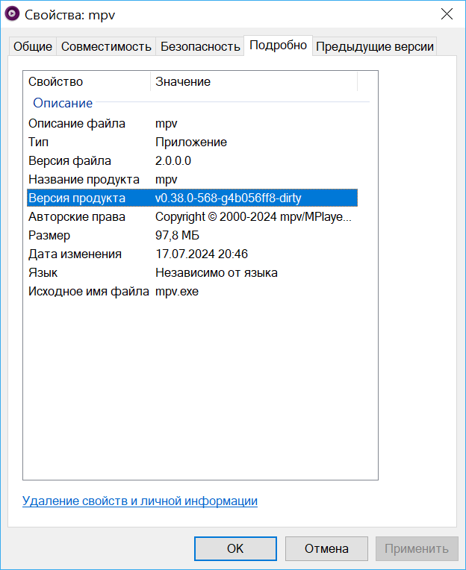
Task: Click the mpv icon in title bar
Action: click(13, 14)
